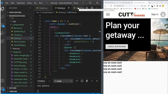Click line 17 Banner code line

click(x=70, y=48)
